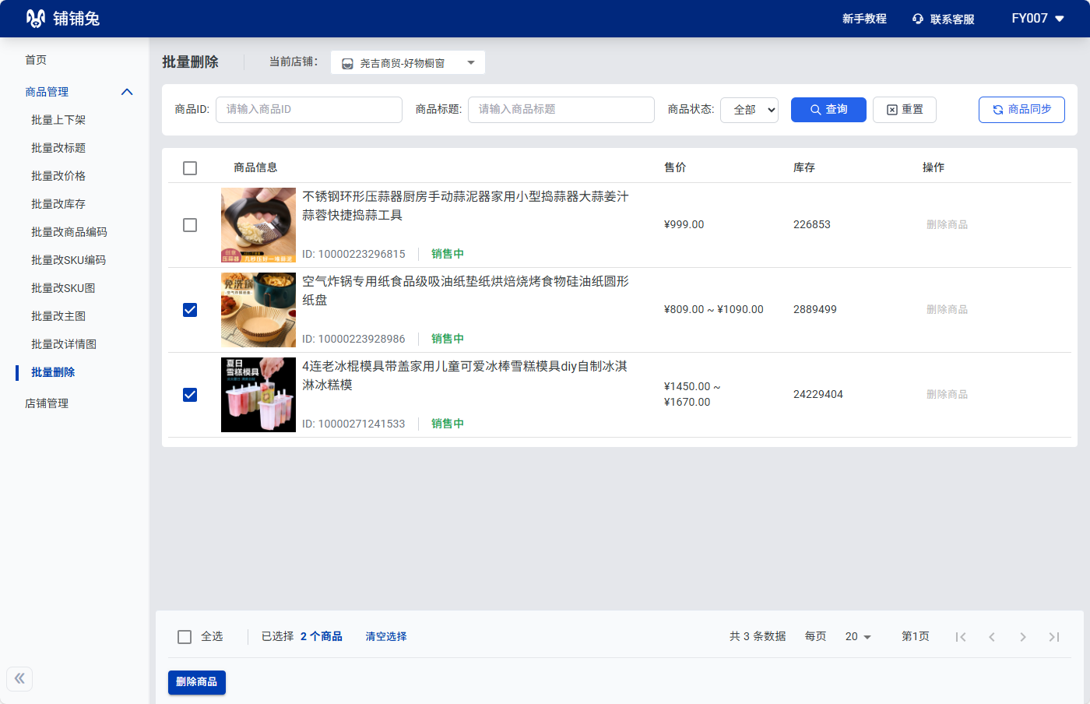Uncheck the air fryer paper product checkbox
This screenshot has width=1090, height=704.
[190, 310]
